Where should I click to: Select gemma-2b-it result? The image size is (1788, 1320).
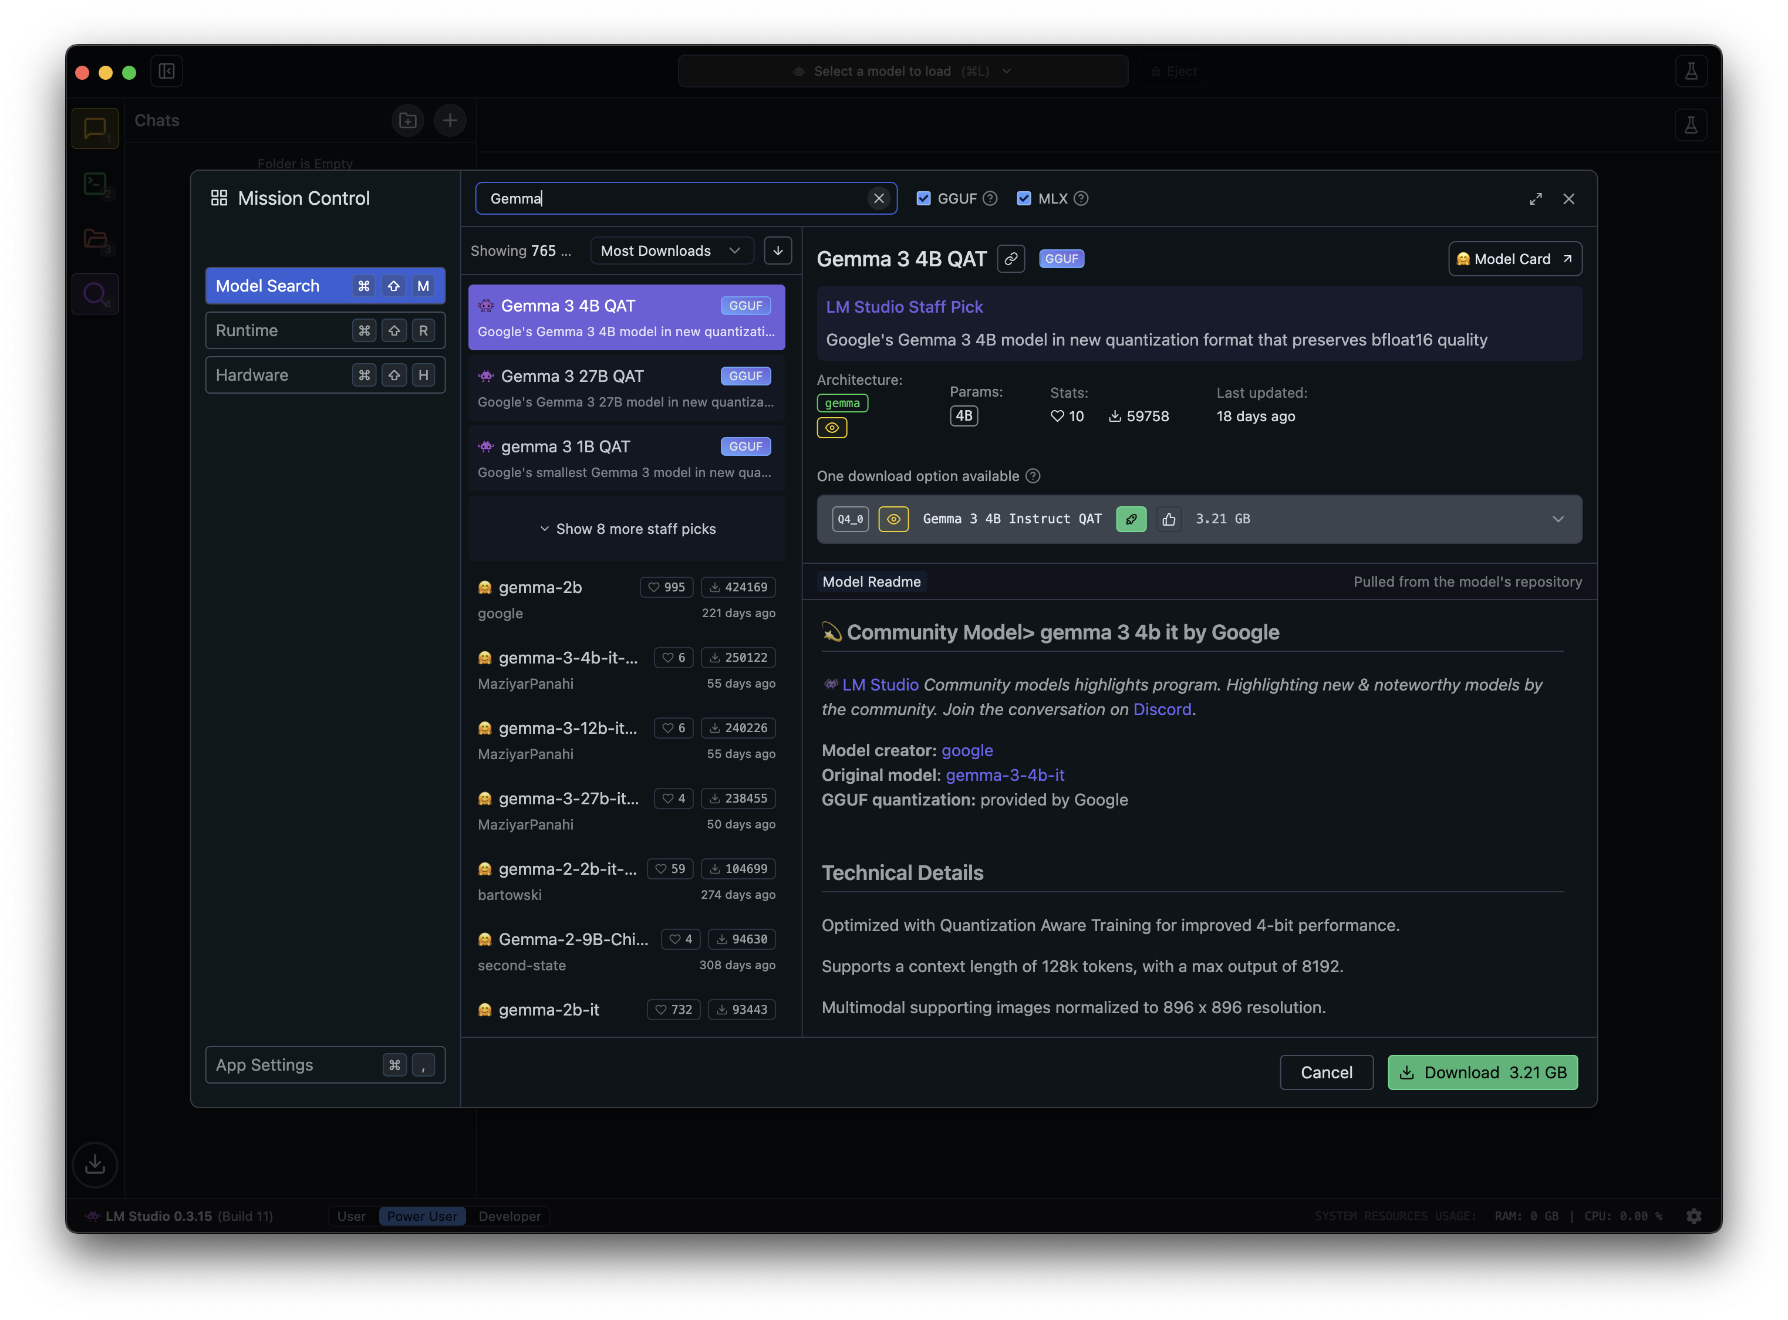[628, 1011]
